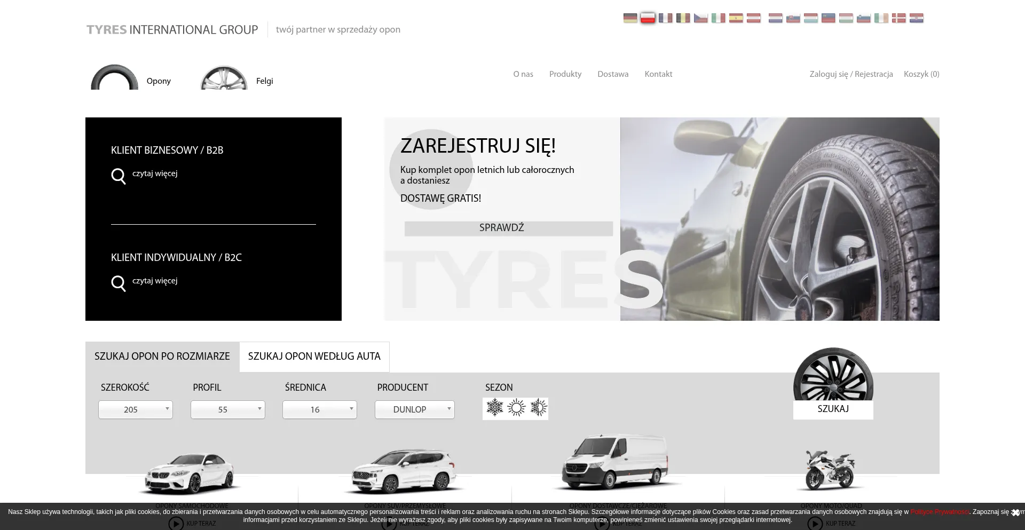Click magnifier icon under Klient Biznesowy B2B

[x=118, y=176]
